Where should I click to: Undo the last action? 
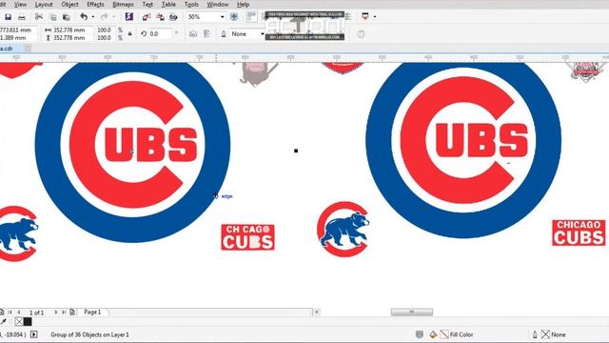[84, 17]
